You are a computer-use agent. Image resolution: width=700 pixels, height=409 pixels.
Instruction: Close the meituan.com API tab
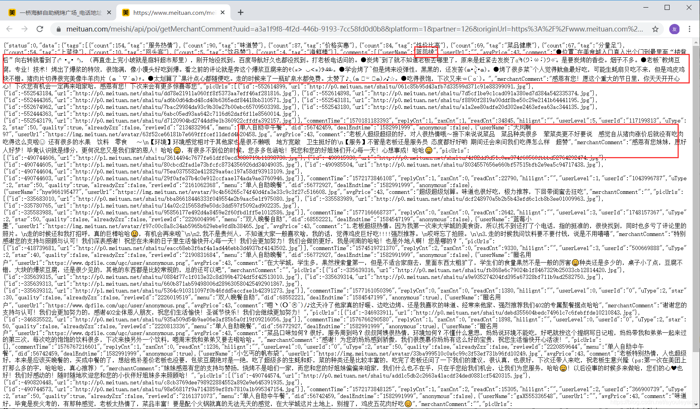[223, 13]
